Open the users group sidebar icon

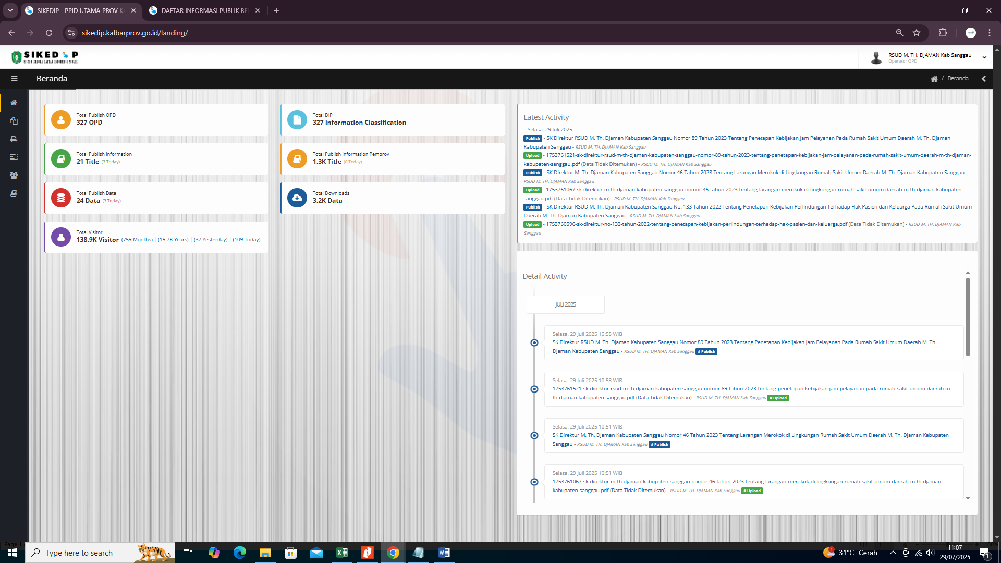[14, 175]
